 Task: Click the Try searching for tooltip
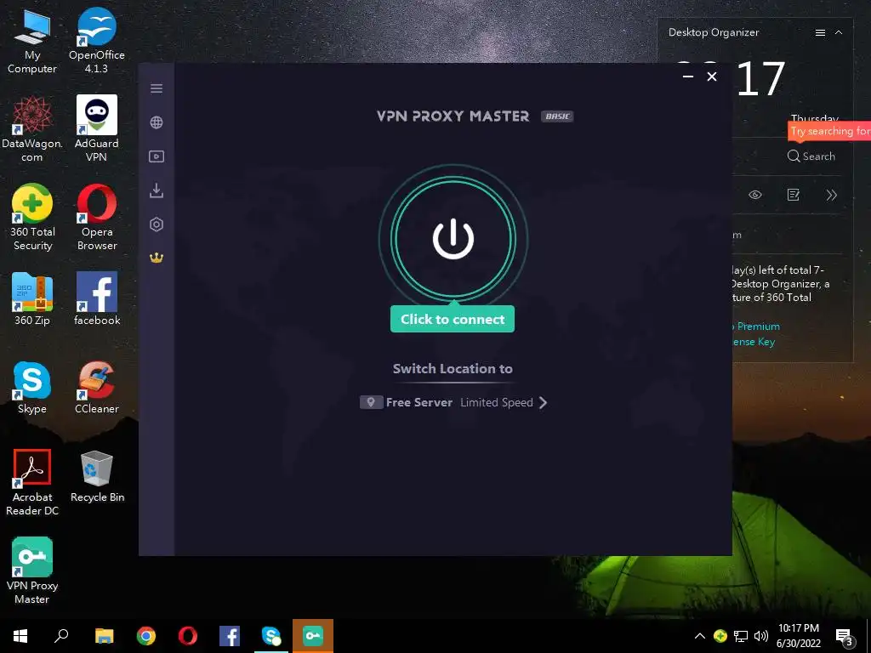[830, 131]
